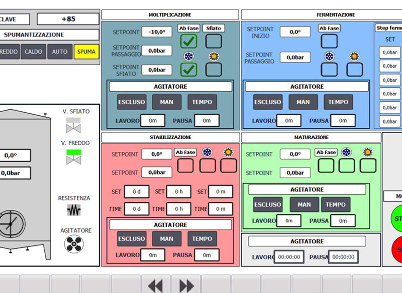Click TEMPO in Stabilizzazione agitatore
Image resolution: width=402 pixels, height=293 pixels.
(x=203, y=239)
